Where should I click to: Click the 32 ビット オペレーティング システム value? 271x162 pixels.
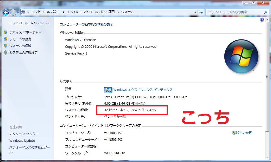(x=131, y=110)
